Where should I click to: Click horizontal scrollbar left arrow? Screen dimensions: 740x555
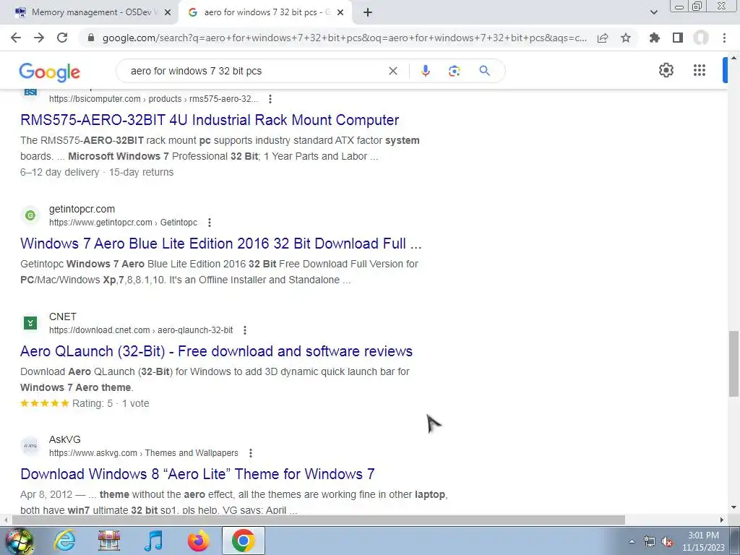5,520
